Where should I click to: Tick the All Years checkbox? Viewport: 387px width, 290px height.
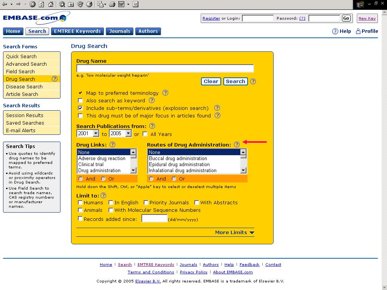click(145, 134)
